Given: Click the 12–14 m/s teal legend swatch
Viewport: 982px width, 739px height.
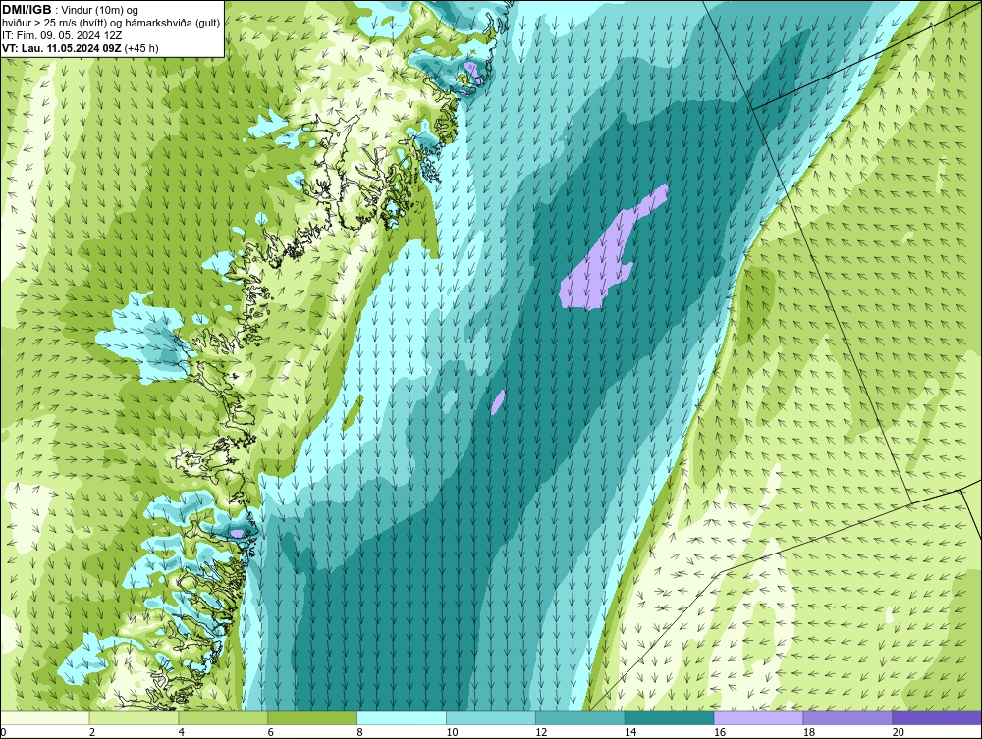Looking at the screenshot, I should pyautogui.click(x=580, y=717).
